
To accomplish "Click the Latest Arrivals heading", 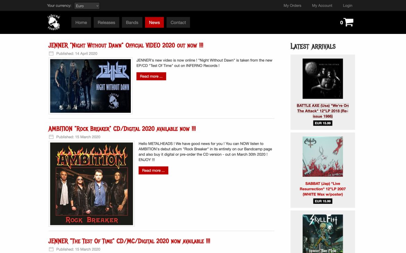I will pyautogui.click(x=313, y=46).
